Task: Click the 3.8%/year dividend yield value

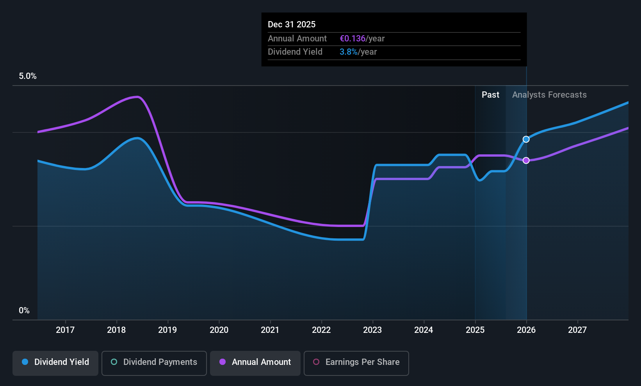Action: [x=358, y=52]
